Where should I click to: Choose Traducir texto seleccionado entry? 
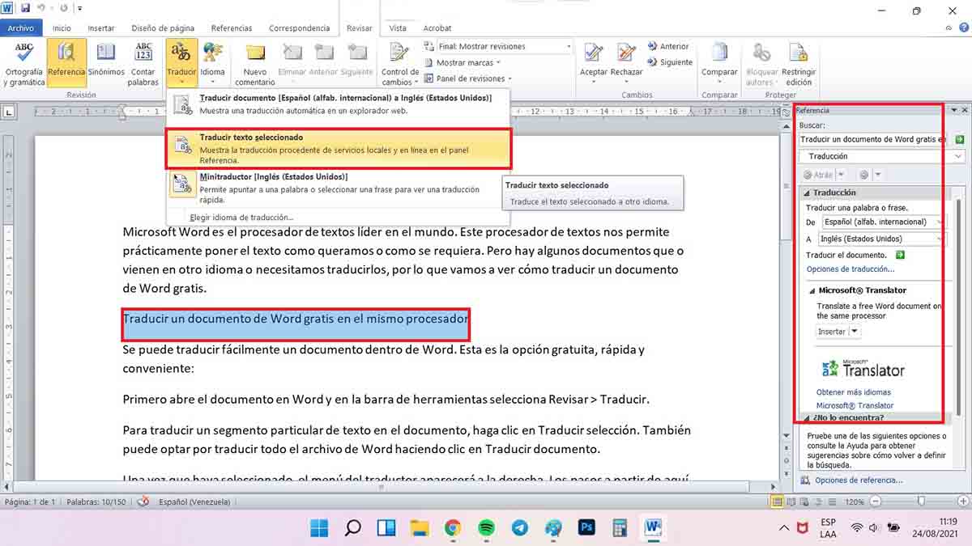[x=338, y=149]
